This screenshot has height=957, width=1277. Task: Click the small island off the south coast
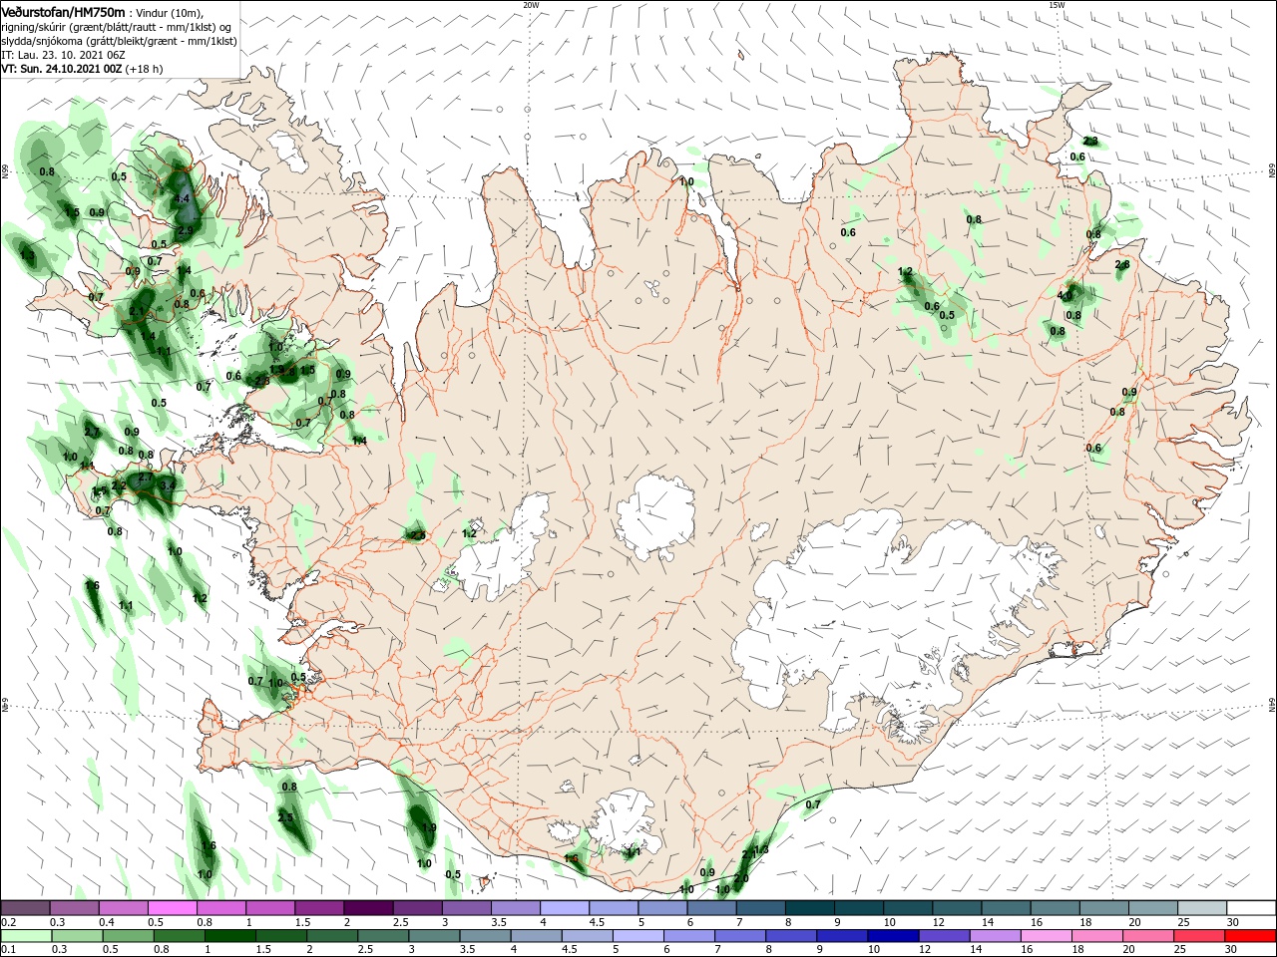(x=487, y=882)
